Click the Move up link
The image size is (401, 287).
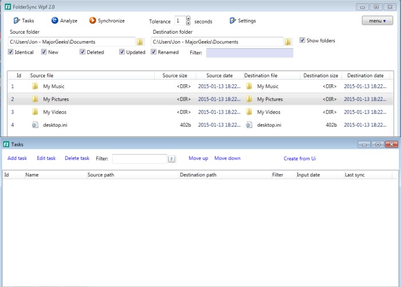pos(198,158)
